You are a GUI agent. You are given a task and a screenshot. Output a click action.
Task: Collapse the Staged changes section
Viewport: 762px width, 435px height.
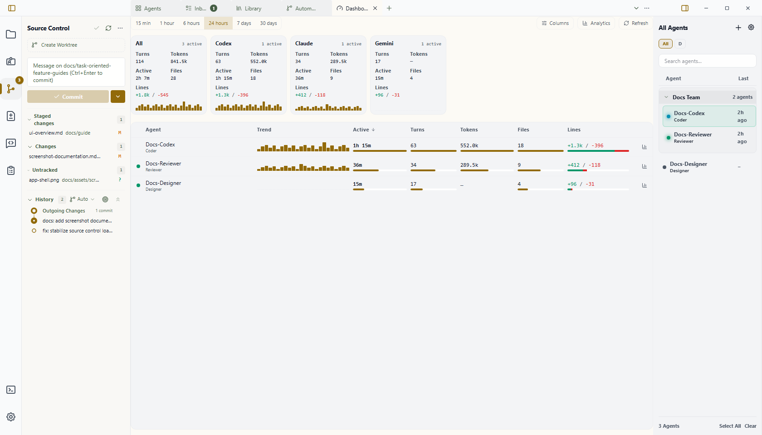(29, 120)
